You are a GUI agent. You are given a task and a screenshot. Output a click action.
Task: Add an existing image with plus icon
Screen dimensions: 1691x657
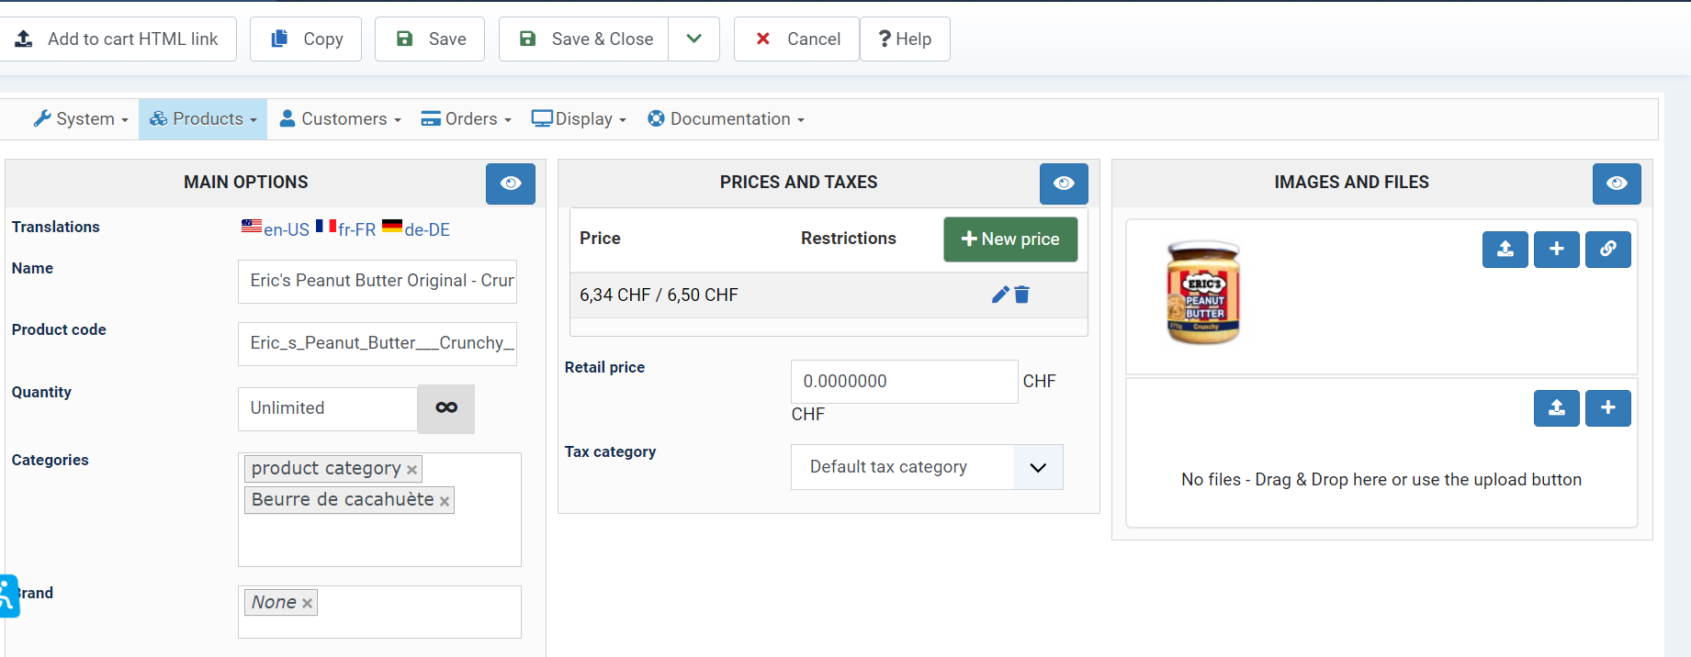coord(1556,250)
